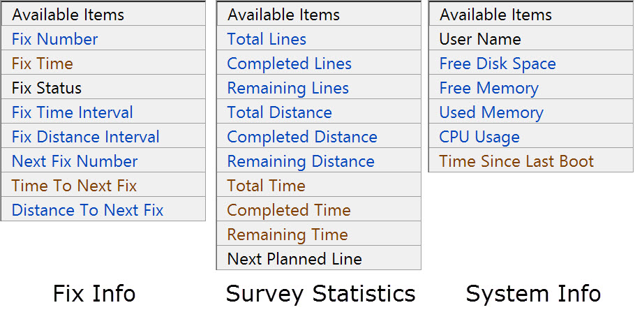The height and width of the screenshot is (319, 635).
Task: Select the Completed Distance item
Action: click(302, 137)
